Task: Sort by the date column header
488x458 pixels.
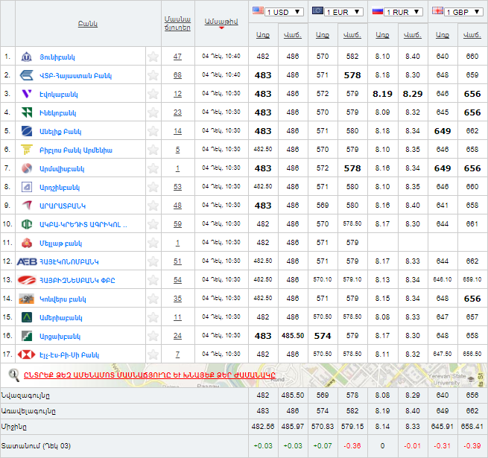Action: click(x=221, y=22)
